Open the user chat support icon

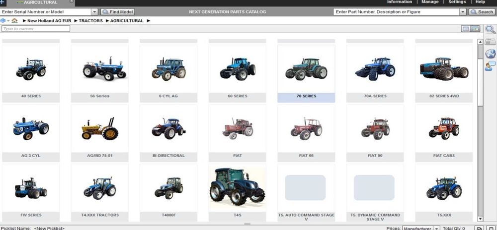[491, 66]
